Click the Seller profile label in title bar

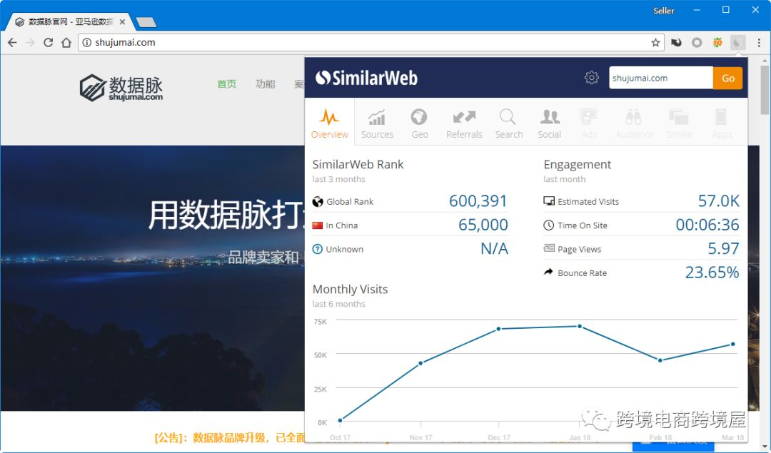pos(663,10)
